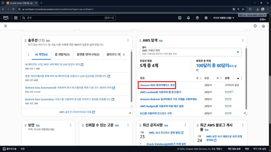Open 최근 AWS 블로그 게시물 widget menu

point(243,125)
